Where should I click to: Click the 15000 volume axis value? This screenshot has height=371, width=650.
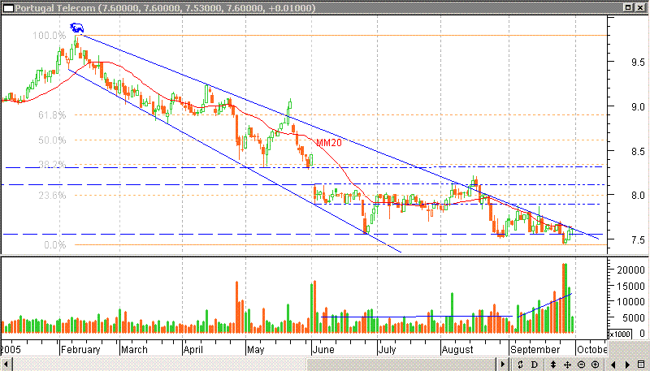pos(630,286)
